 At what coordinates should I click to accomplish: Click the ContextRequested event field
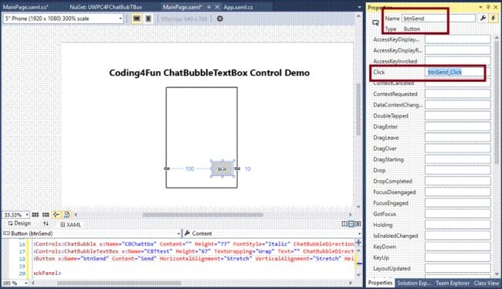click(x=457, y=93)
